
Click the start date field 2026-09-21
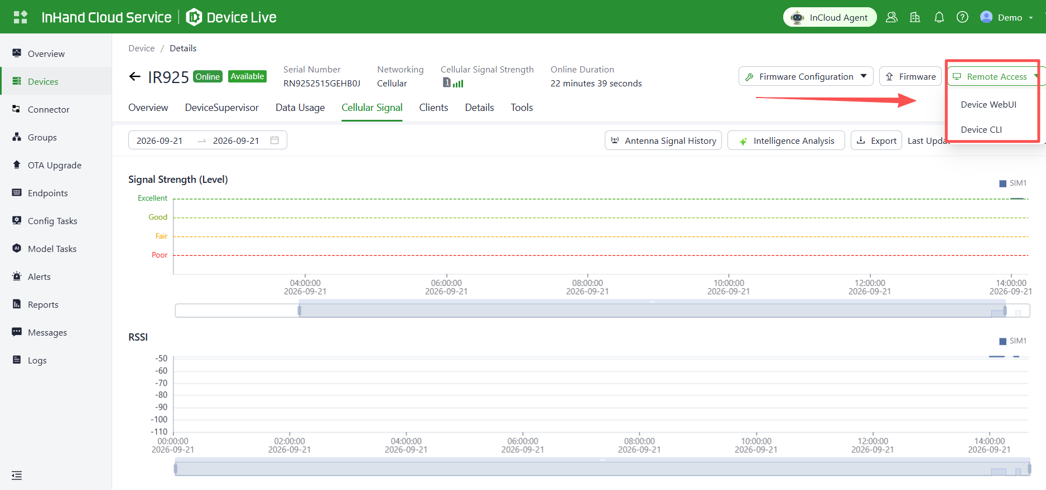tap(160, 140)
